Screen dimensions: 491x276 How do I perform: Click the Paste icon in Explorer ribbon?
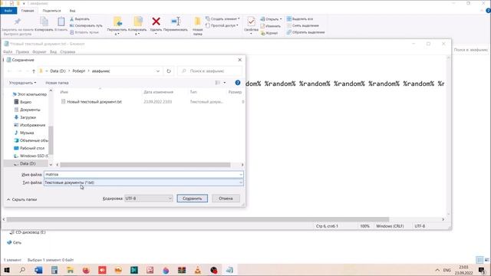click(x=61, y=21)
